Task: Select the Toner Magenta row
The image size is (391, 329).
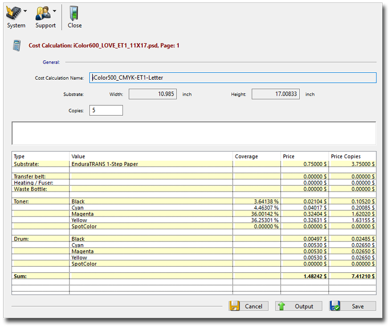Action: click(x=83, y=214)
